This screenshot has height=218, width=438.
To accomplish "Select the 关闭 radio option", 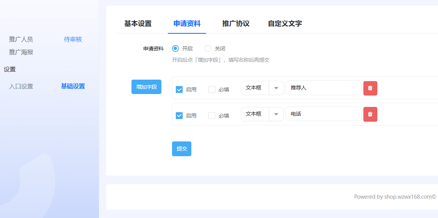I will (x=208, y=49).
